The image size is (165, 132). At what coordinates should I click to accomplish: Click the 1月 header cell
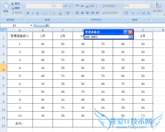pyautogui.click(x=43, y=36)
